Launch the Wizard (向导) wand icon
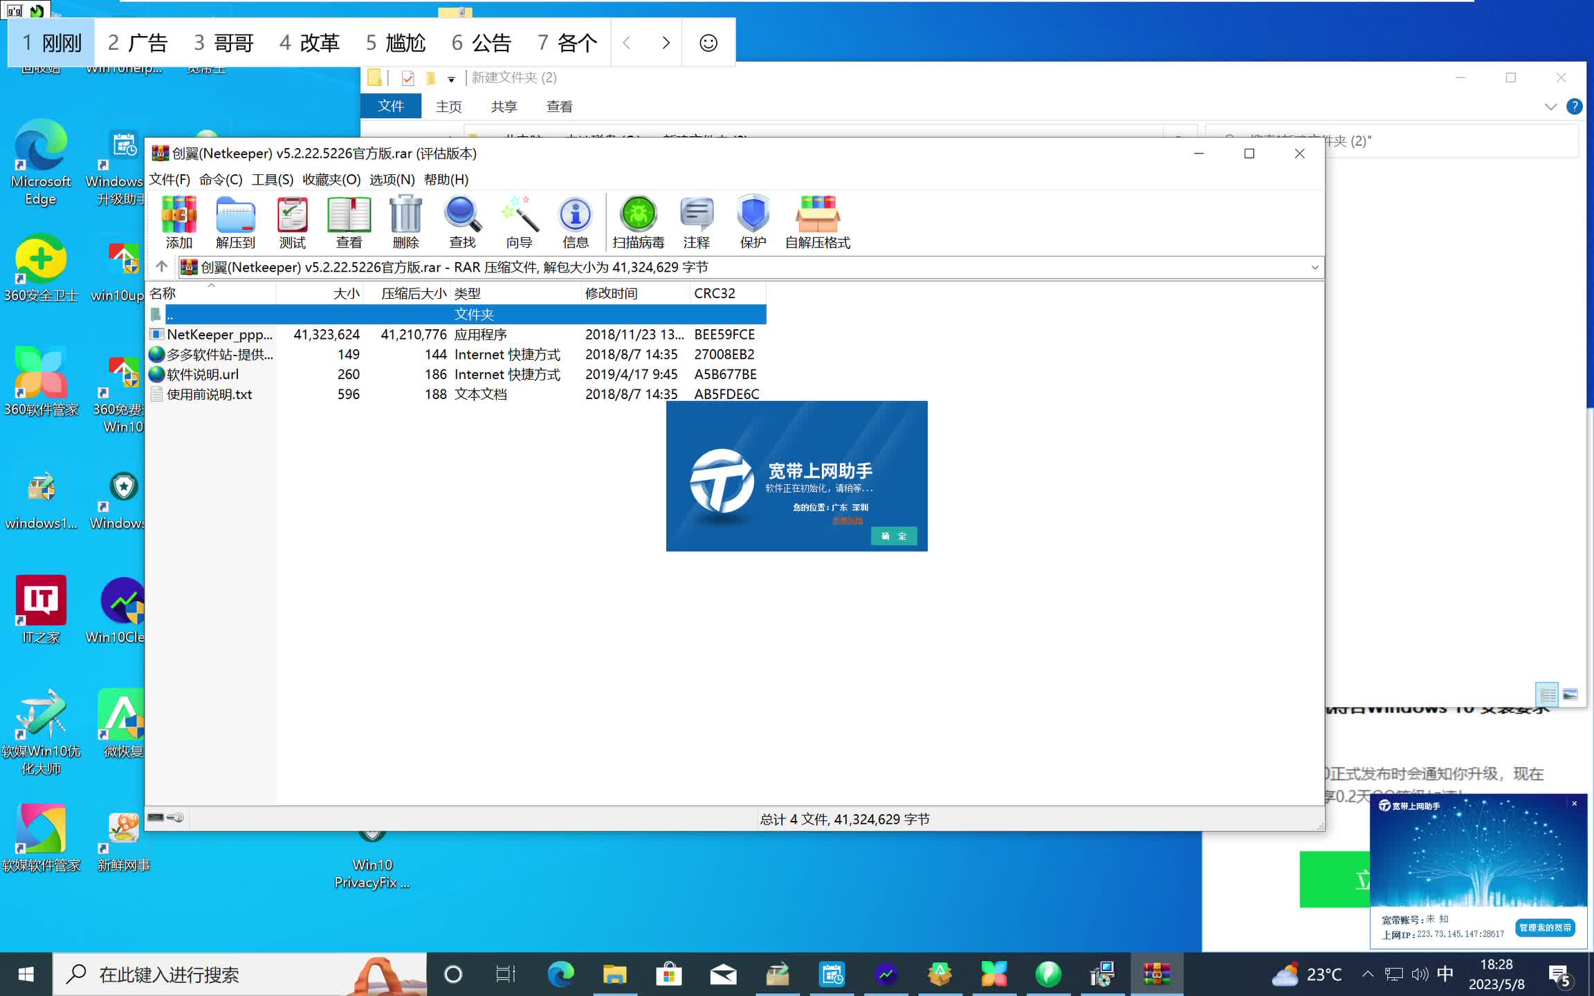 pyautogui.click(x=519, y=222)
